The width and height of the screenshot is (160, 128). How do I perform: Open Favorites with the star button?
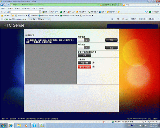tap(5, 15)
